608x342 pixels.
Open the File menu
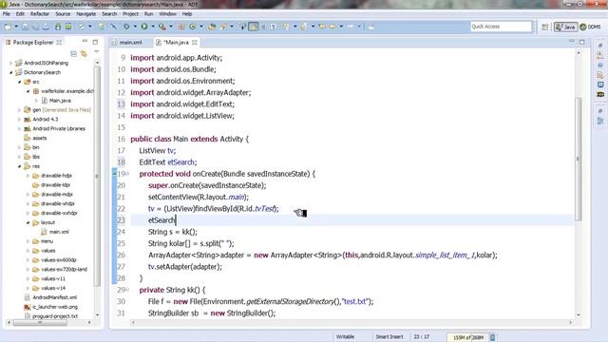click(x=7, y=14)
